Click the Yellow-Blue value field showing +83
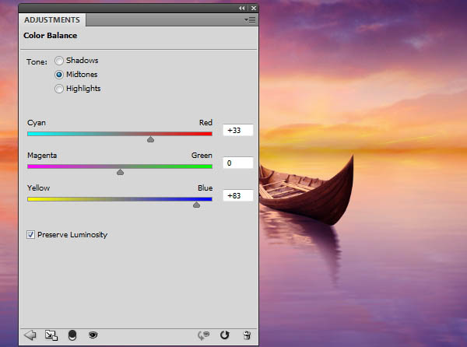This screenshot has height=347, width=467. coord(237,196)
